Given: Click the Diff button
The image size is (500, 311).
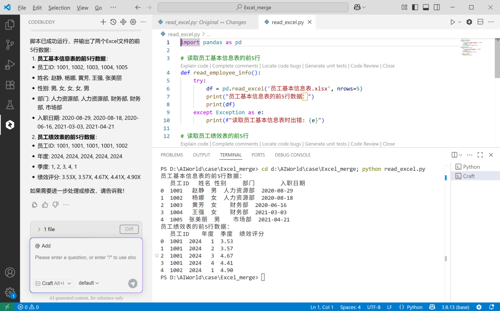Looking at the screenshot, I should pyautogui.click(x=129, y=229).
